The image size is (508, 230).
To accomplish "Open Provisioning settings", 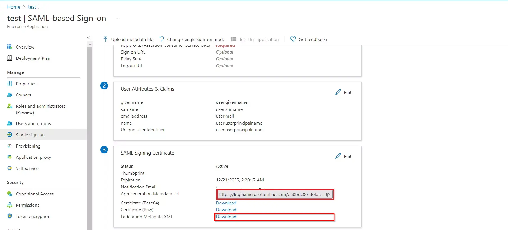I will pos(28,146).
